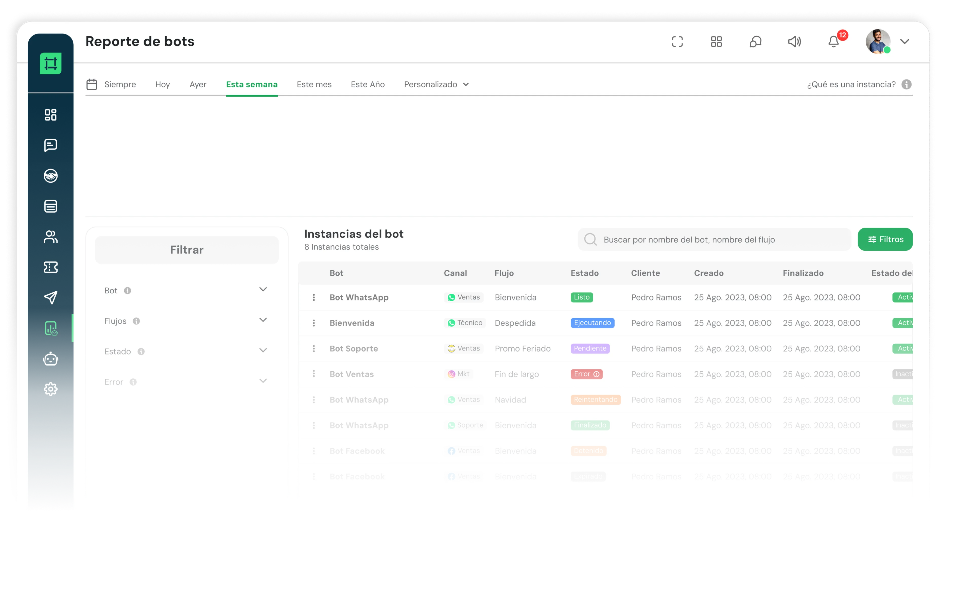
Task: Select the Esta semana tab
Action: click(252, 84)
